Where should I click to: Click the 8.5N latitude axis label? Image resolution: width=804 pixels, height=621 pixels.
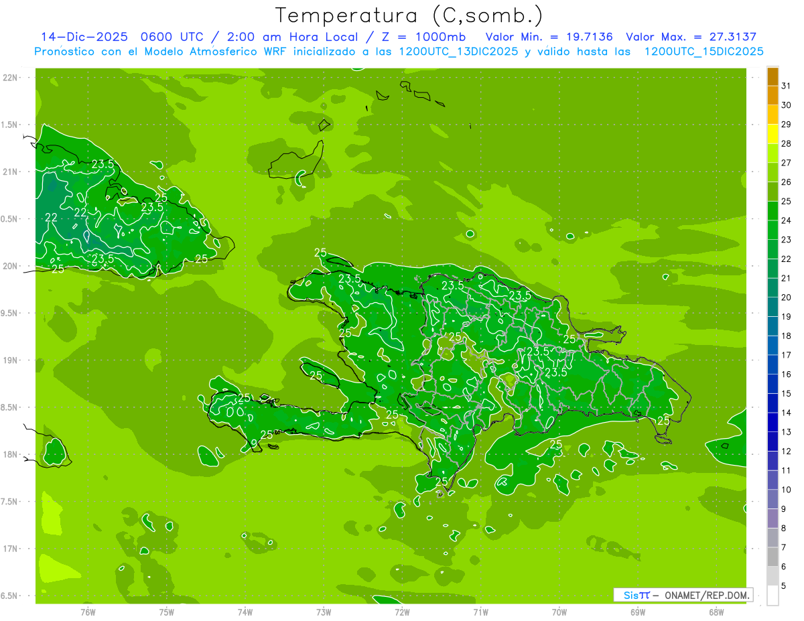coord(9,407)
